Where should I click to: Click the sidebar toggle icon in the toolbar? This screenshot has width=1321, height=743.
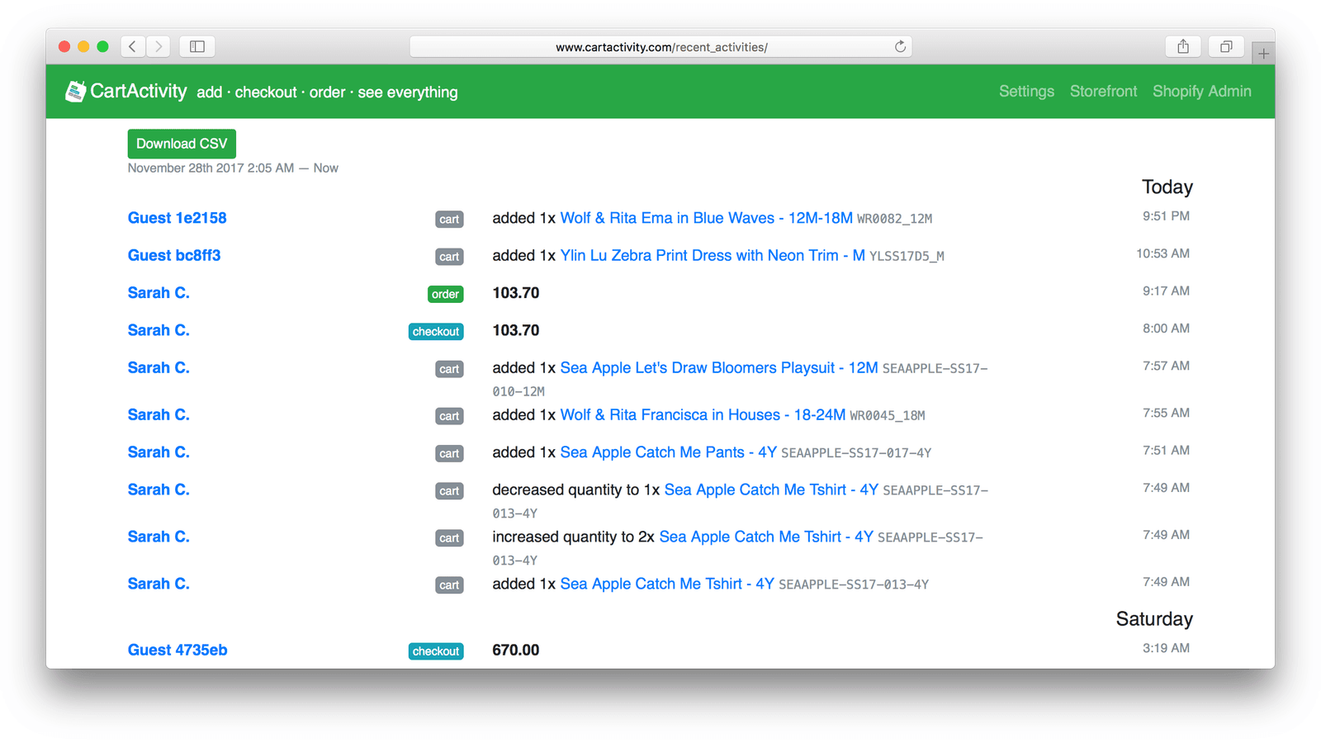point(196,47)
